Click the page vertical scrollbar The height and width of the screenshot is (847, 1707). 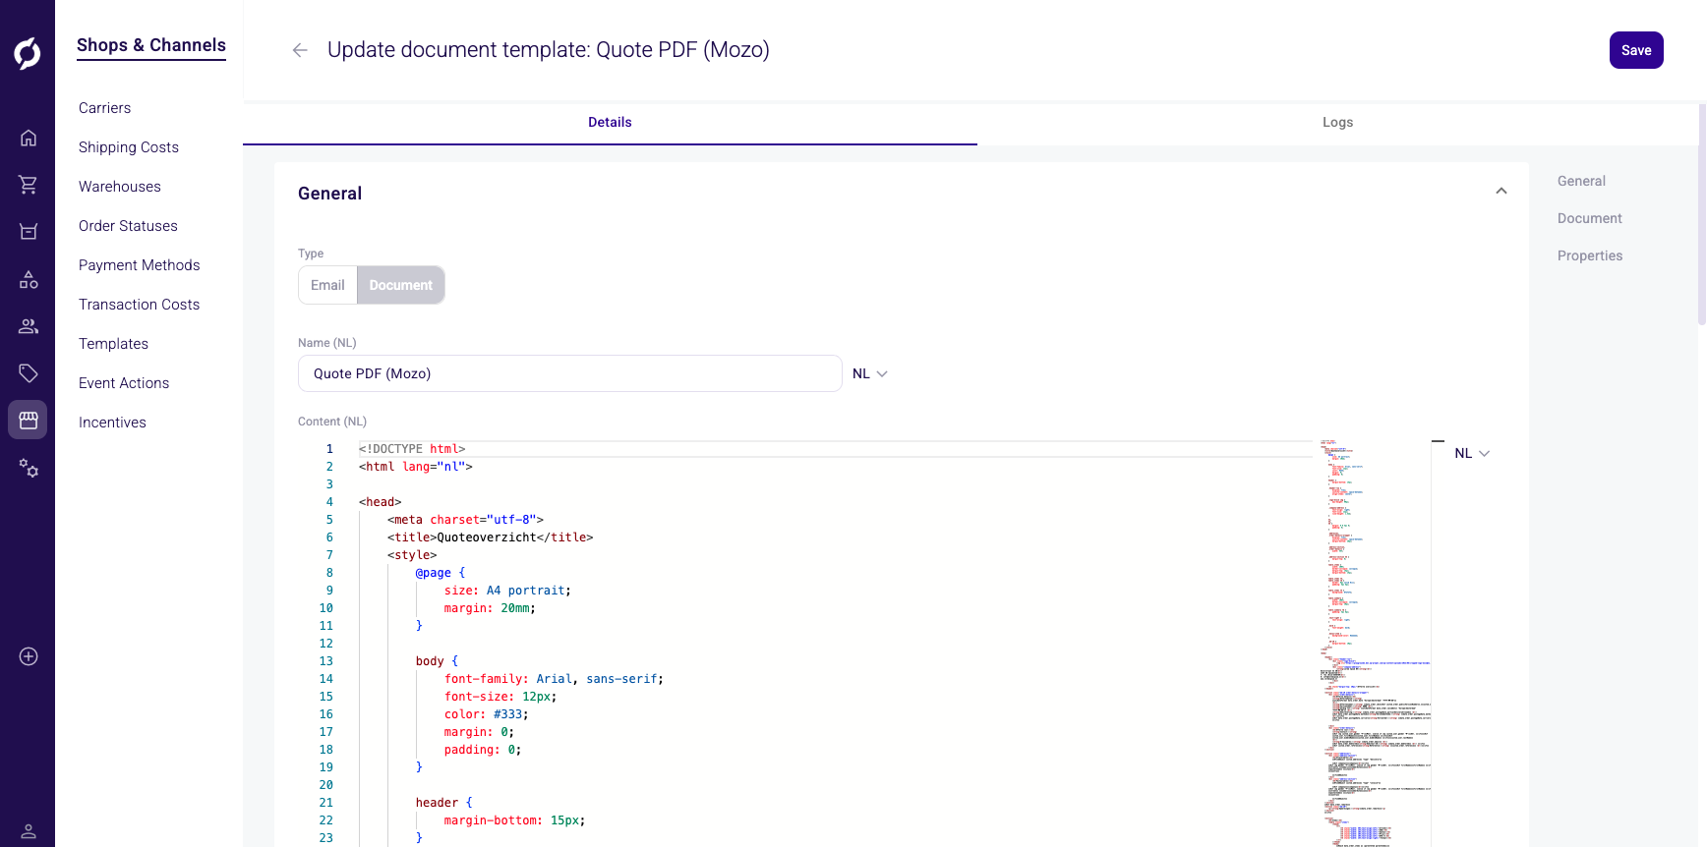[x=1702, y=214]
